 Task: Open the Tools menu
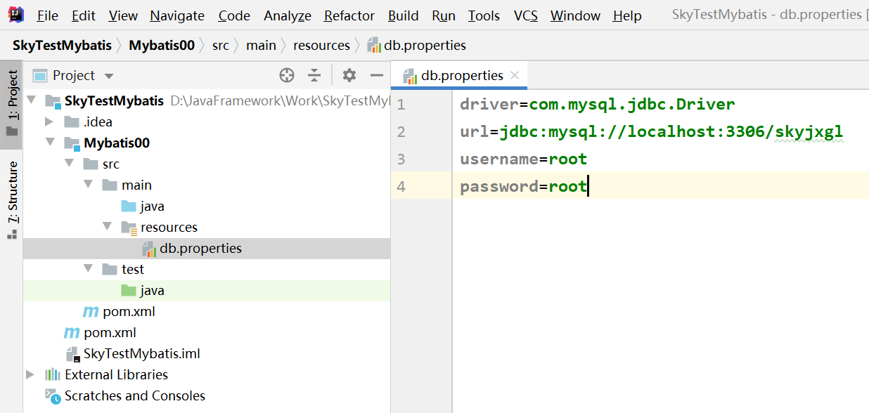484,15
